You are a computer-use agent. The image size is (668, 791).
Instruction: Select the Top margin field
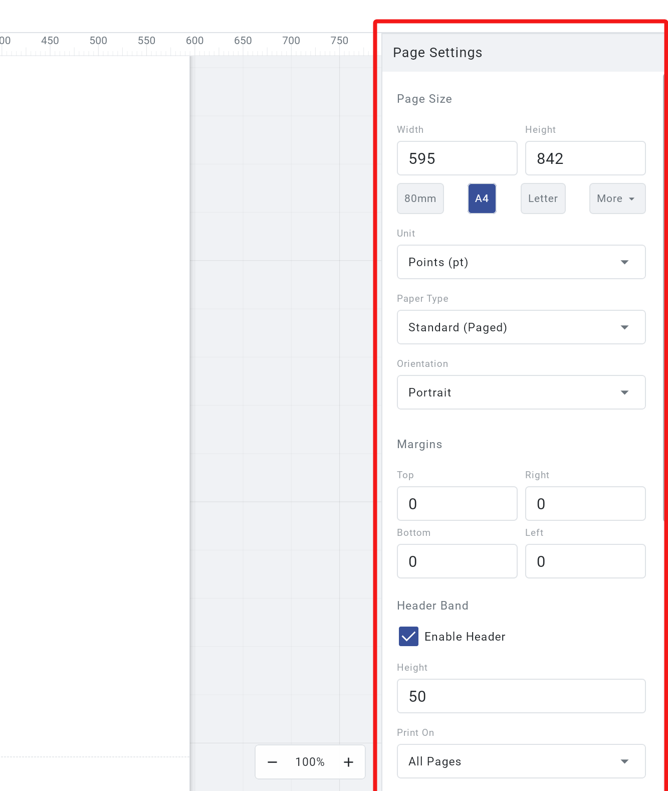pos(457,503)
